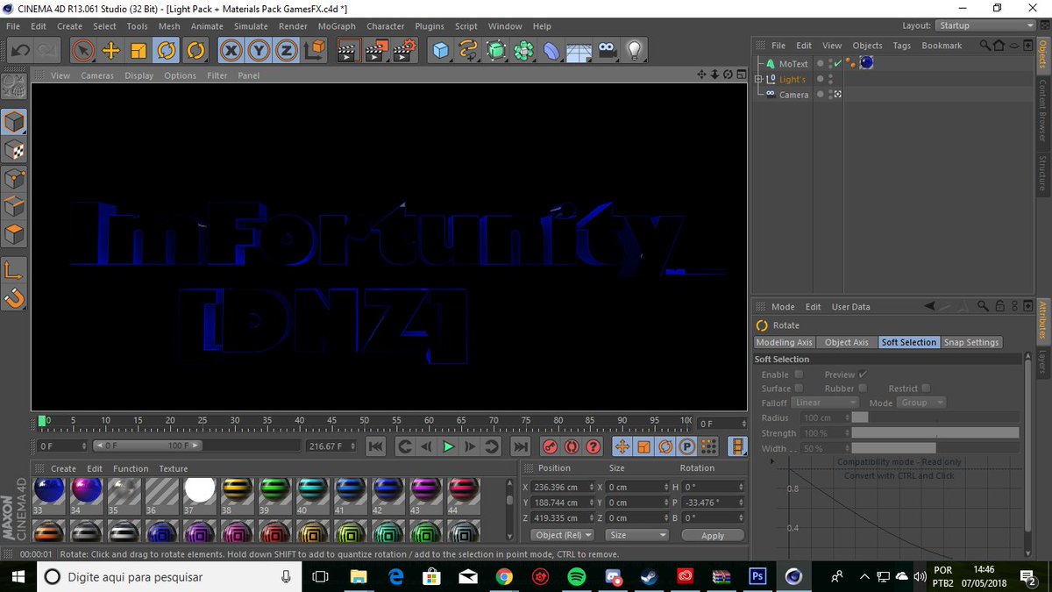Open viewport Cameras menu

point(97,75)
